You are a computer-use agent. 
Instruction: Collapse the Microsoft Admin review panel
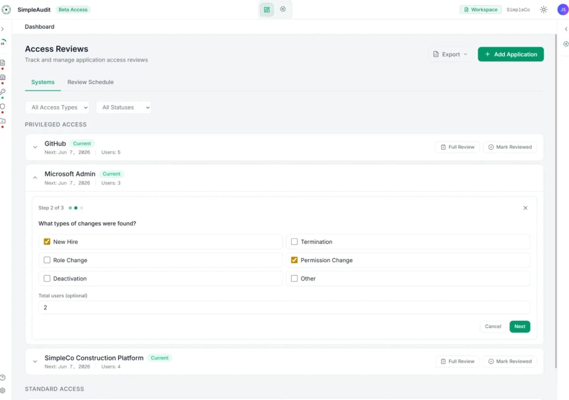[35, 177]
